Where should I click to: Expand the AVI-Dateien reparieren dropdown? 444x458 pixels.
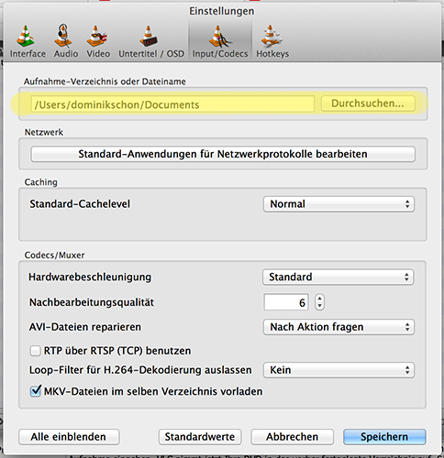[339, 327]
